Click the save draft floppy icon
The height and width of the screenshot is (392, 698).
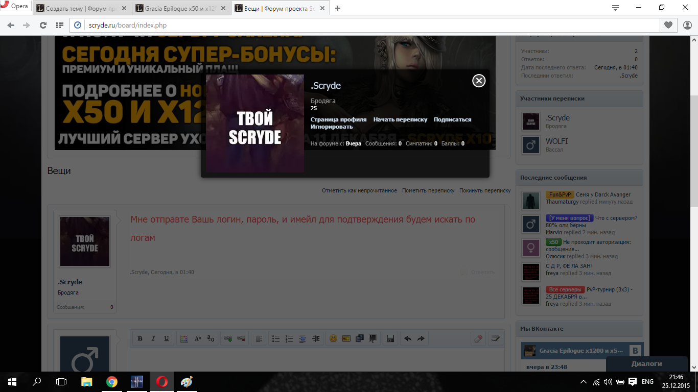tap(390, 338)
